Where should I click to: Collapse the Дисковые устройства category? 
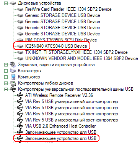(6, 3)
